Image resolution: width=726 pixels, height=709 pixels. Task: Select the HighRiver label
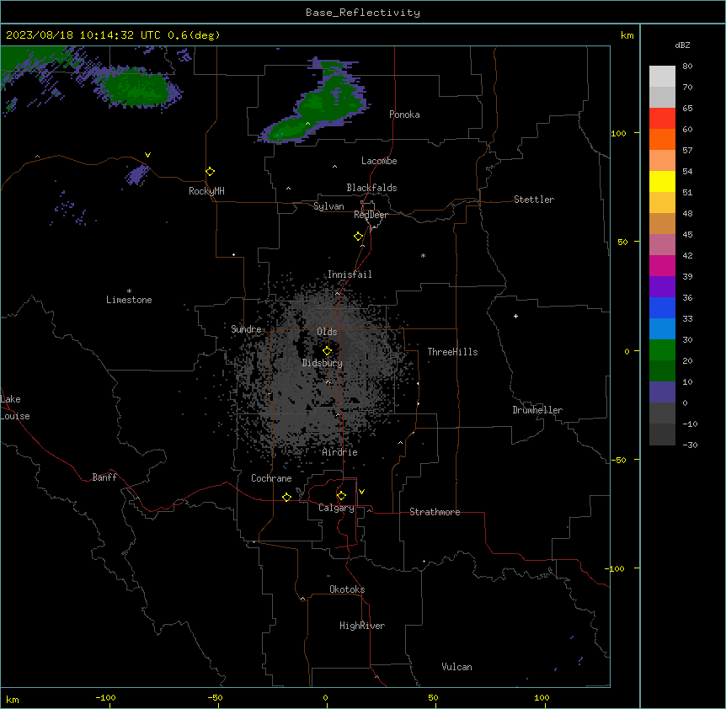point(362,626)
